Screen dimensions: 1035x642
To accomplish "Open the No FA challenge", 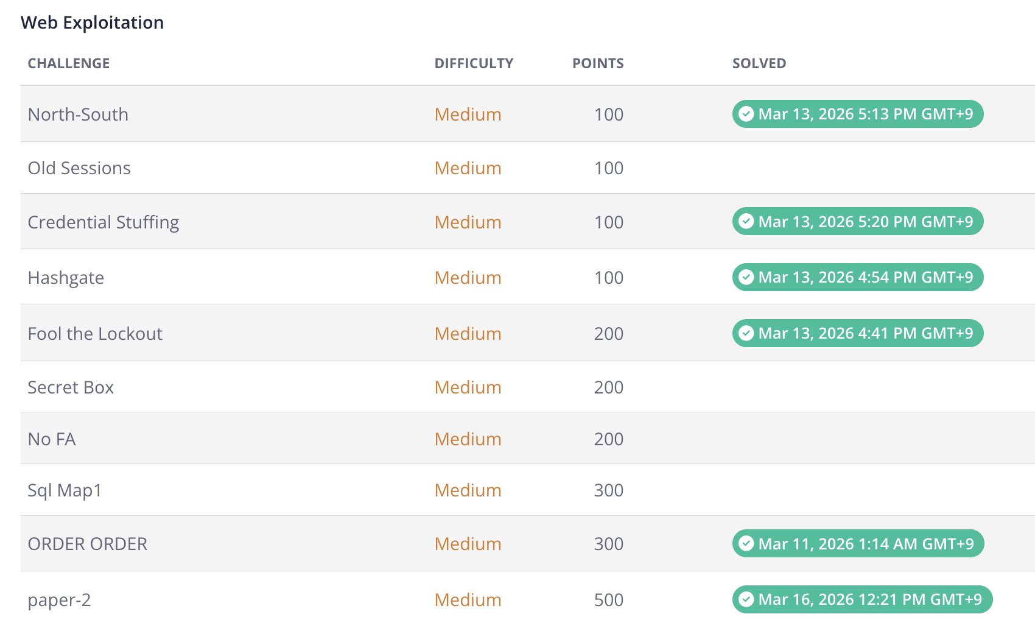I will [x=52, y=439].
